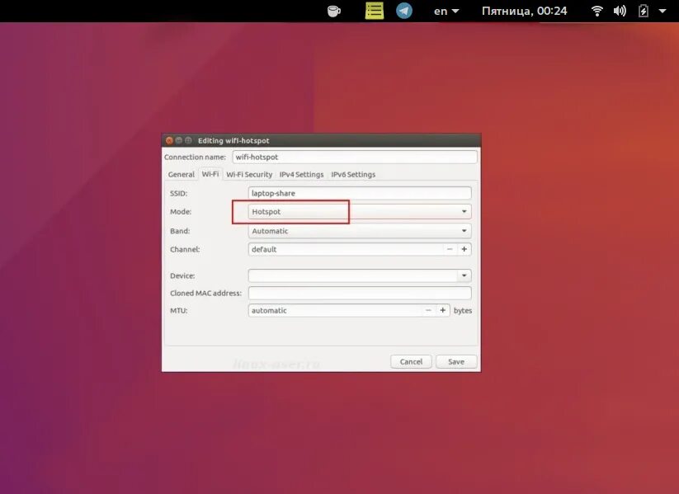Click the SSID field containing laptop-share
This screenshot has height=494, width=679.
[359, 192]
